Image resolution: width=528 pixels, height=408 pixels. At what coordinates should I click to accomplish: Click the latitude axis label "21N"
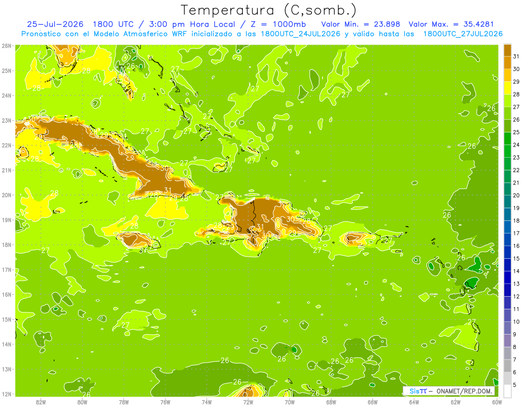[x=6, y=170]
